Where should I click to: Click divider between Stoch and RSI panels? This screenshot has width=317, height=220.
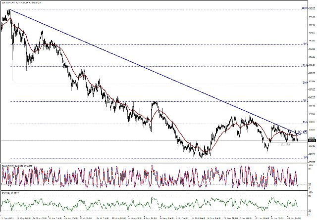(149, 190)
